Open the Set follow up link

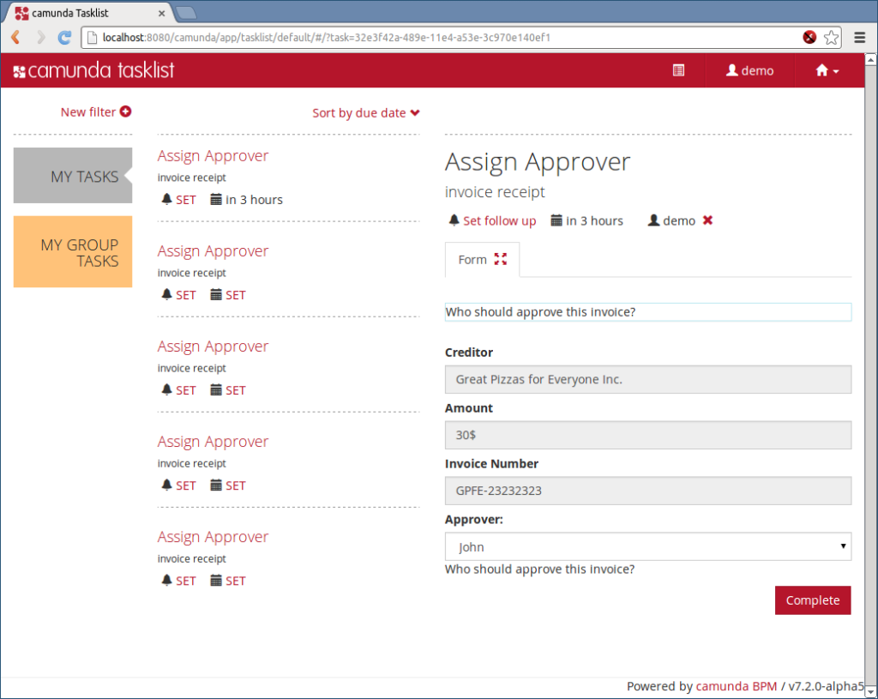pyautogui.click(x=498, y=220)
